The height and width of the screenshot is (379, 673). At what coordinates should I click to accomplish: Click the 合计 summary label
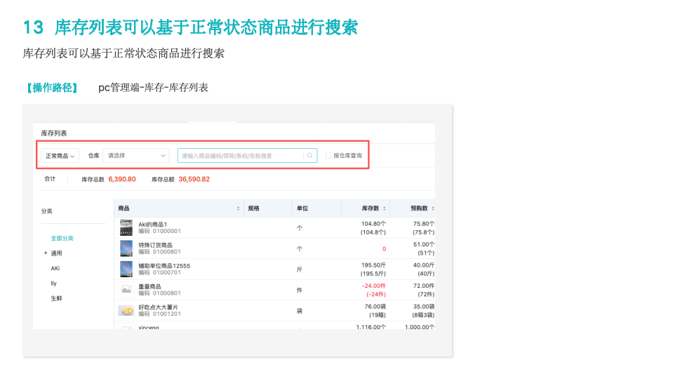click(50, 179)
